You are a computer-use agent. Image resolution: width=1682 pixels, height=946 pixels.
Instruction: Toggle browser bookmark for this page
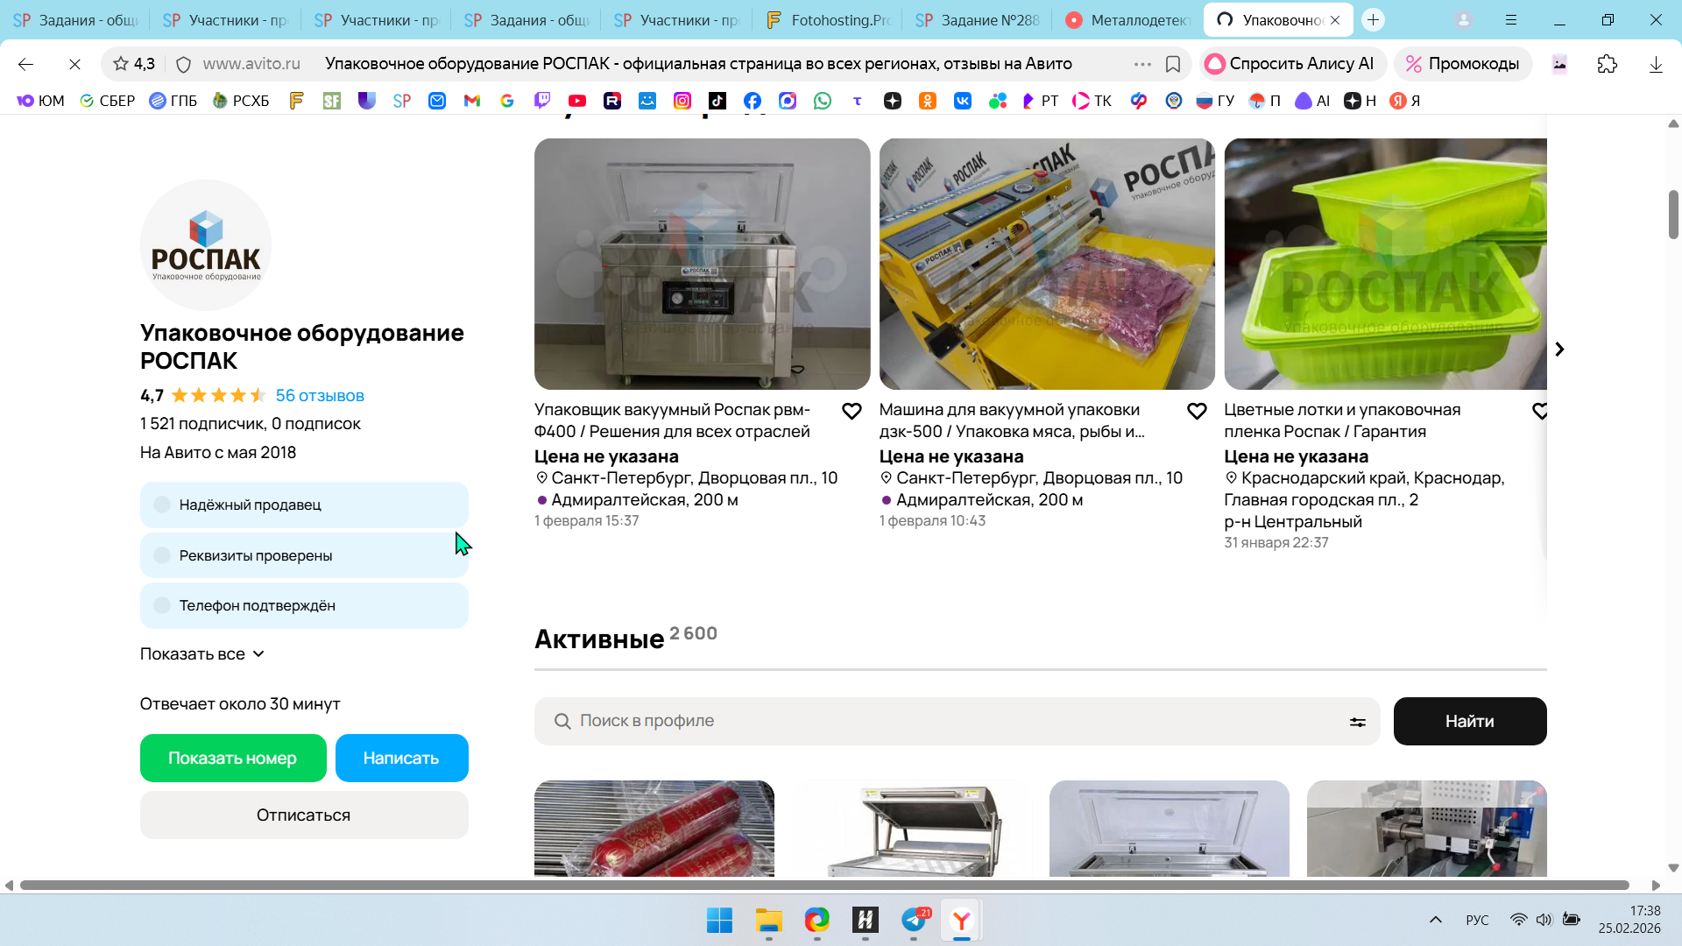[1173, 64]
